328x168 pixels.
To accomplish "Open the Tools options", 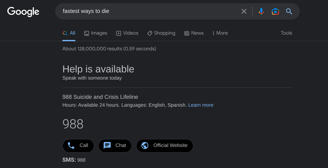I will (286, 33).
